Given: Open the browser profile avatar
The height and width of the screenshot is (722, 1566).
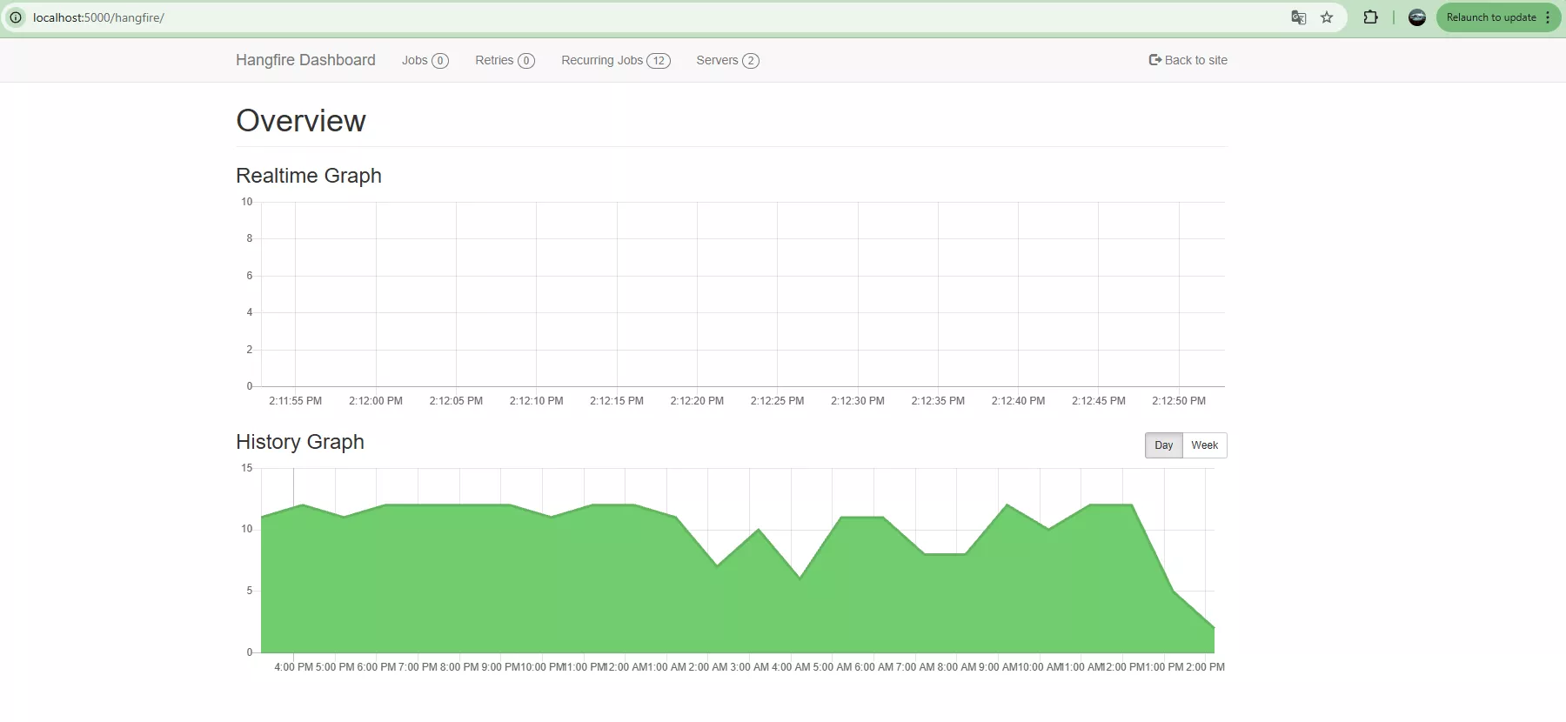Looking at the screenshot, I should pos(1416,17).
